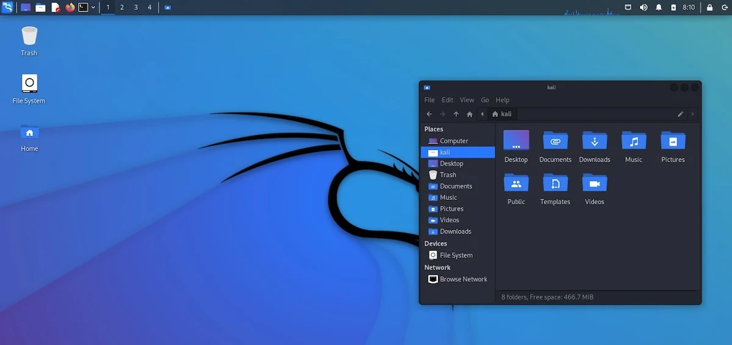Click the kali window button in taskbar
Image resolution: width=732 pixels, height=345 pixels.
click(168, 7)
